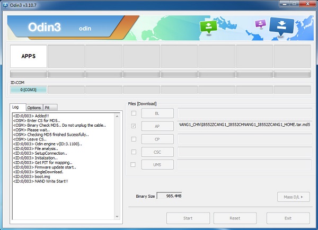
Task: Click log line 'Enter CS for MD5..'
Action: click(x=37, y=121)
